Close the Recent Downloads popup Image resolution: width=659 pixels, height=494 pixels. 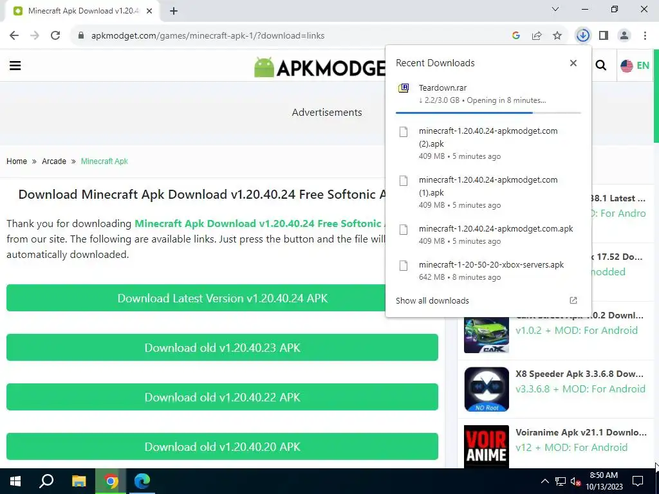pyautogui.click(x=573, y=63)
